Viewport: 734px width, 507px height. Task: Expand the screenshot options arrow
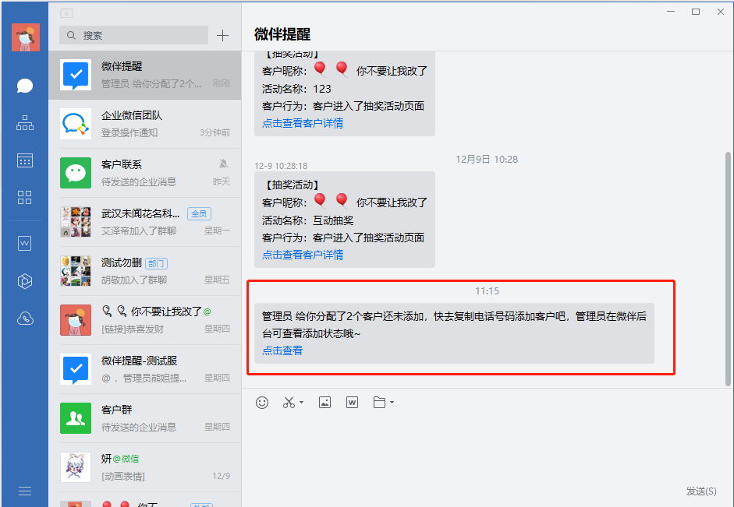coord(301,403)
